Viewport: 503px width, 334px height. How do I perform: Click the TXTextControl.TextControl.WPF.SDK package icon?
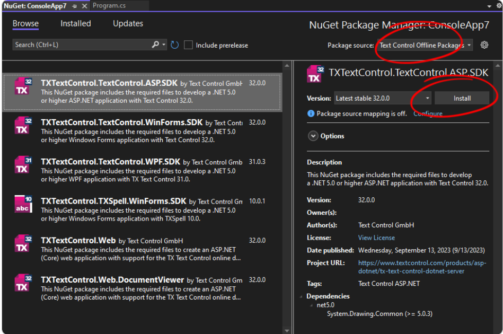(x=23, y=165)
